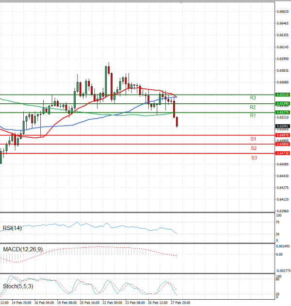
Task: Click the RSI scale value 70
Action: point(278,222)
